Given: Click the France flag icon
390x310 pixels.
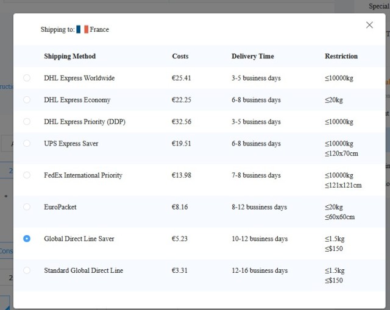Looking at the screenshot, I should (x=82, y=29).
